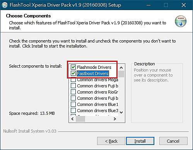Close the Setup window
Viewport: 193px width, 150px height.
(x=183, y=5)
